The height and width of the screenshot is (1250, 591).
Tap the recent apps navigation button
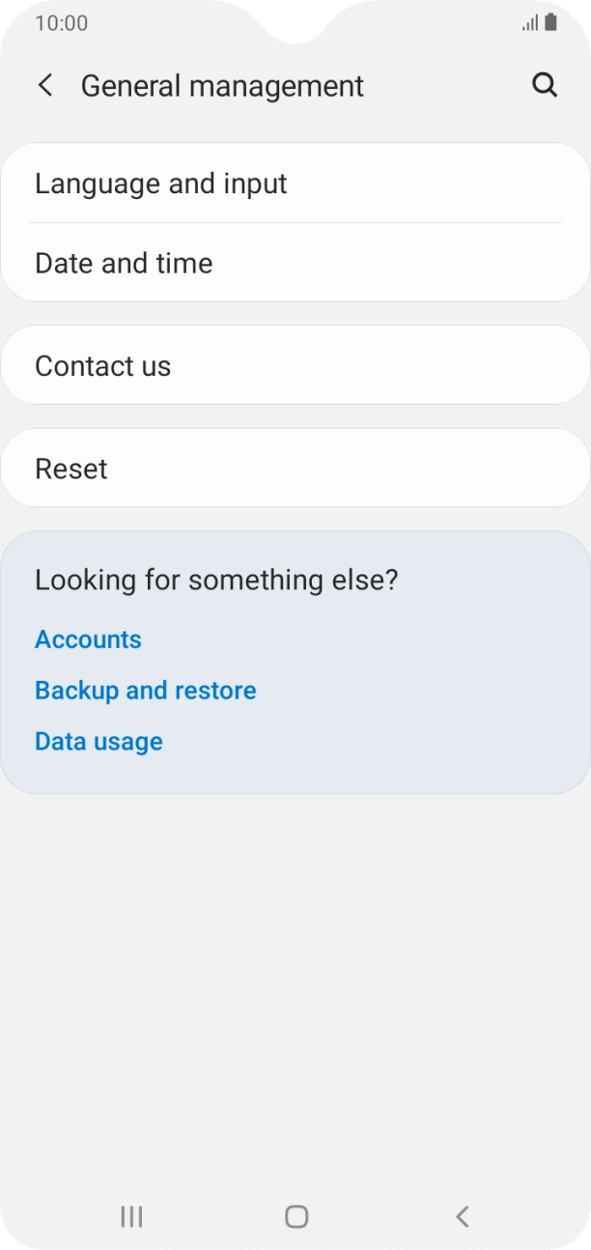click(x=131, y=1216)
